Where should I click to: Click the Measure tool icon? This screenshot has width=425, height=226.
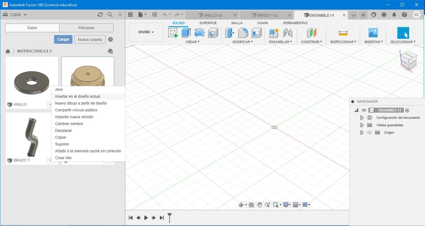(343, 33)
